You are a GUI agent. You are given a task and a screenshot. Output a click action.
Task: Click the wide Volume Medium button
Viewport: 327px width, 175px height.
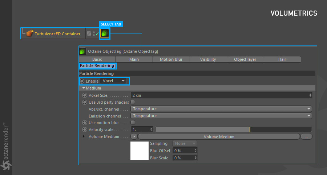[219, 137]
